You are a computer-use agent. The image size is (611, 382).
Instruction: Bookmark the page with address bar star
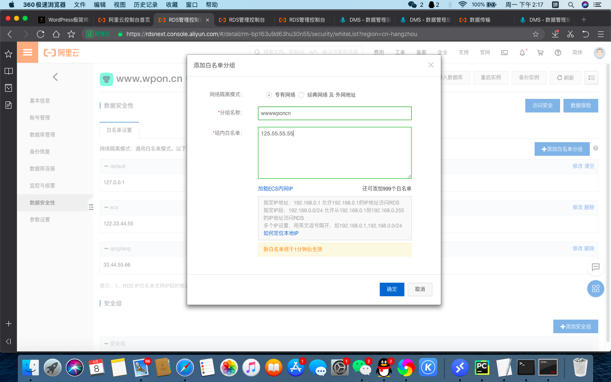coord(535,34)
